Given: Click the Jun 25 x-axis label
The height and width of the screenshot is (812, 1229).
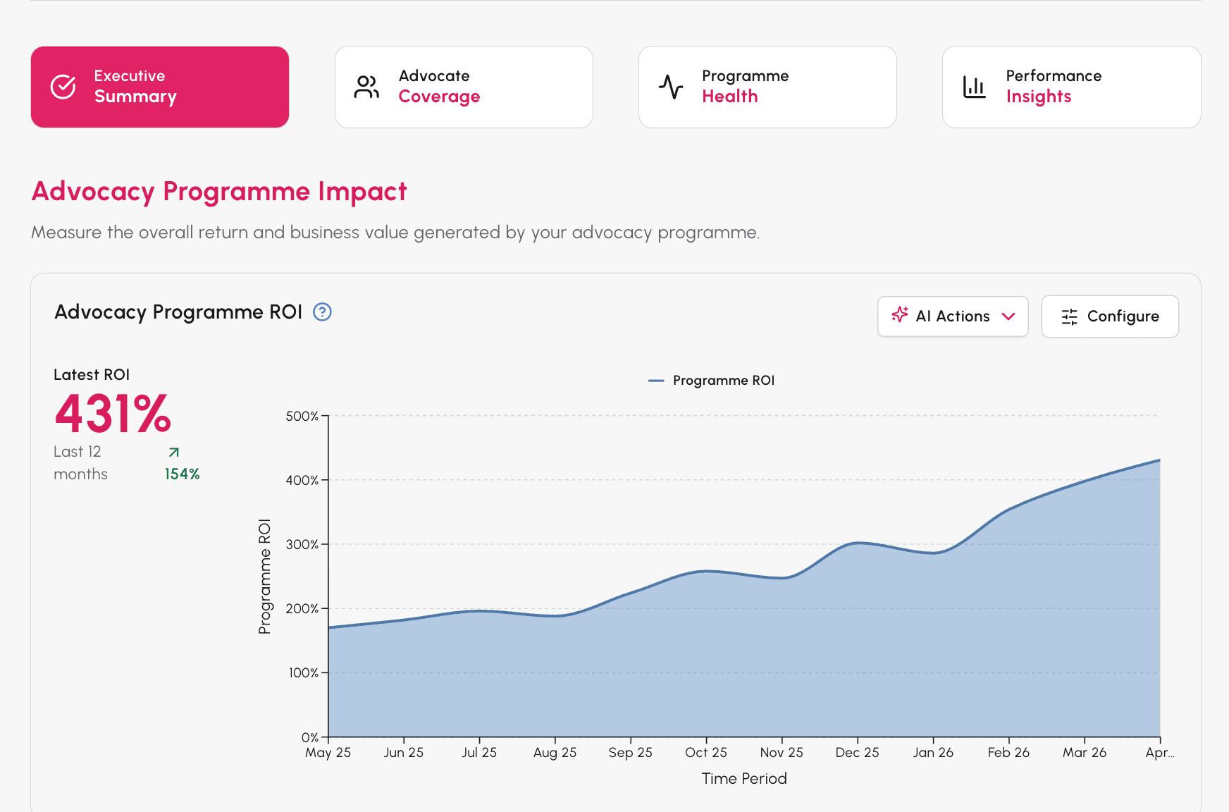Looking at the screenshot, I should coord(404,753).
